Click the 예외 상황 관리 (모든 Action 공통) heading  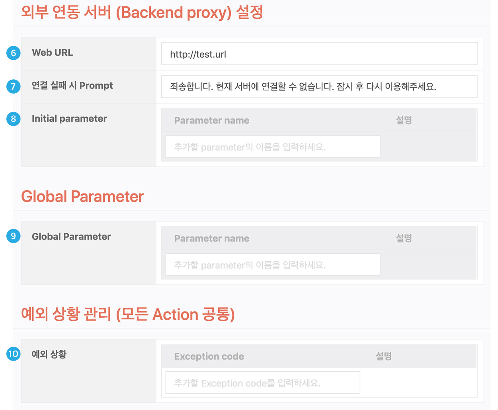(x=128, y=314)
